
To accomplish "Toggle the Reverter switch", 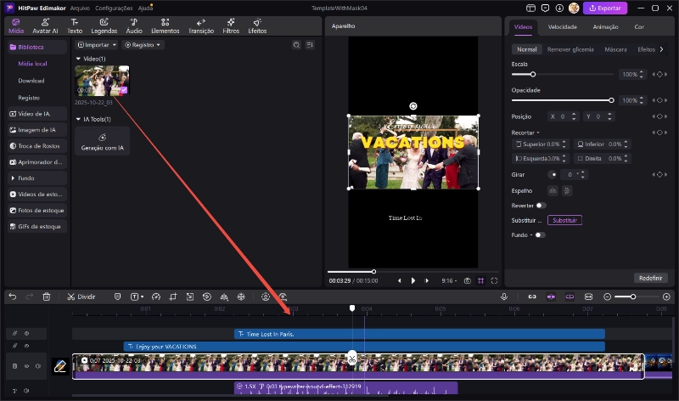I will point(540,206).
